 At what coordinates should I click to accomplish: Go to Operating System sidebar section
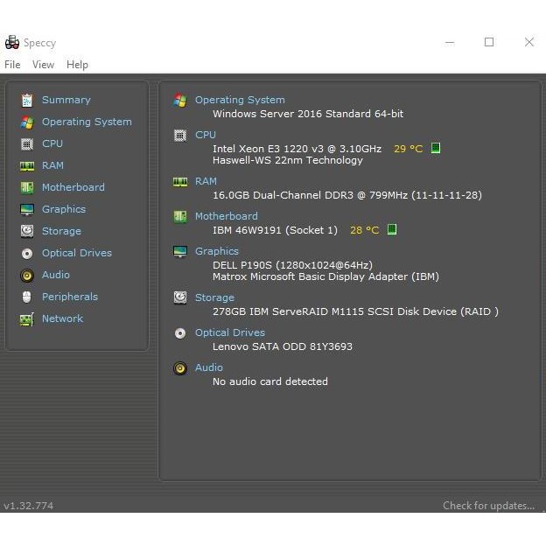coord(87,122)
